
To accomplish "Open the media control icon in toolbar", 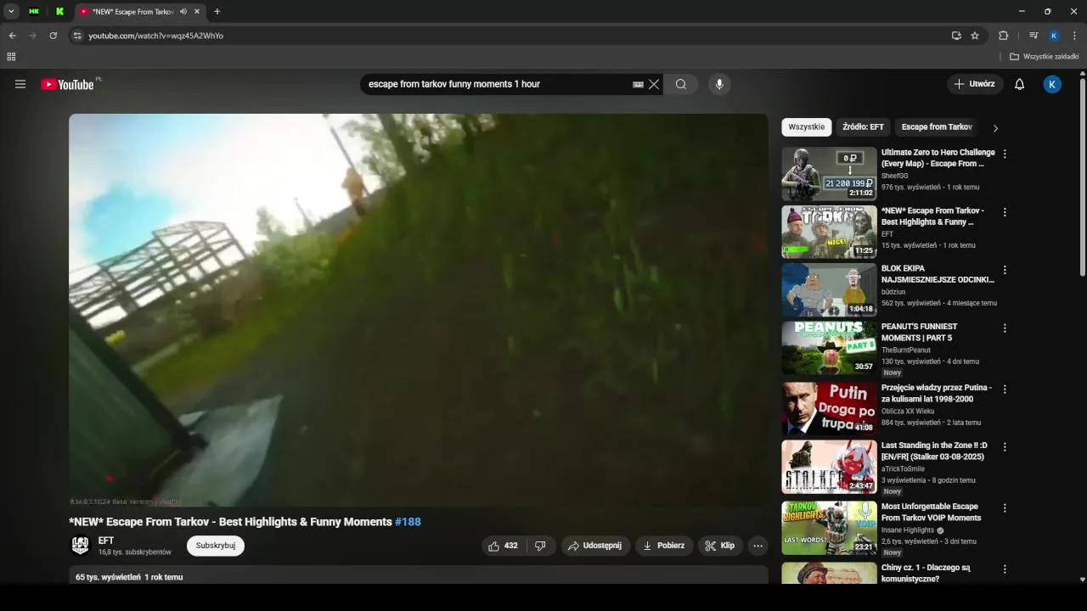I will coord(1033,36).
